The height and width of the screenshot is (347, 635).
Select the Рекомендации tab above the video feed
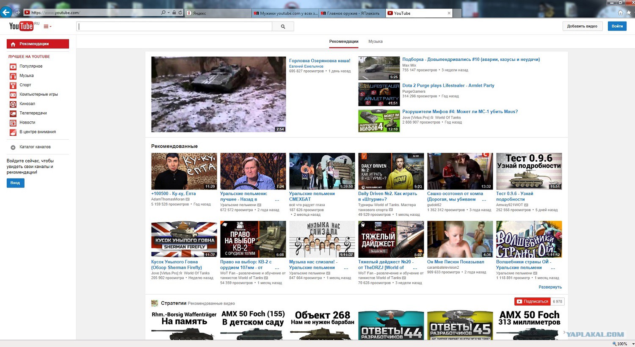tap(344, 41)
